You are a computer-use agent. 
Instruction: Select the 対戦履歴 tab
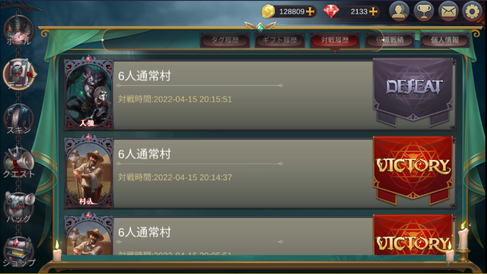(335, 40)
